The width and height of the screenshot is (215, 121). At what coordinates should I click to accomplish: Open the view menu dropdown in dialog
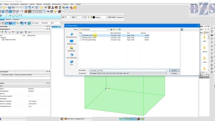pyautogui.click(x=120, y=30)
